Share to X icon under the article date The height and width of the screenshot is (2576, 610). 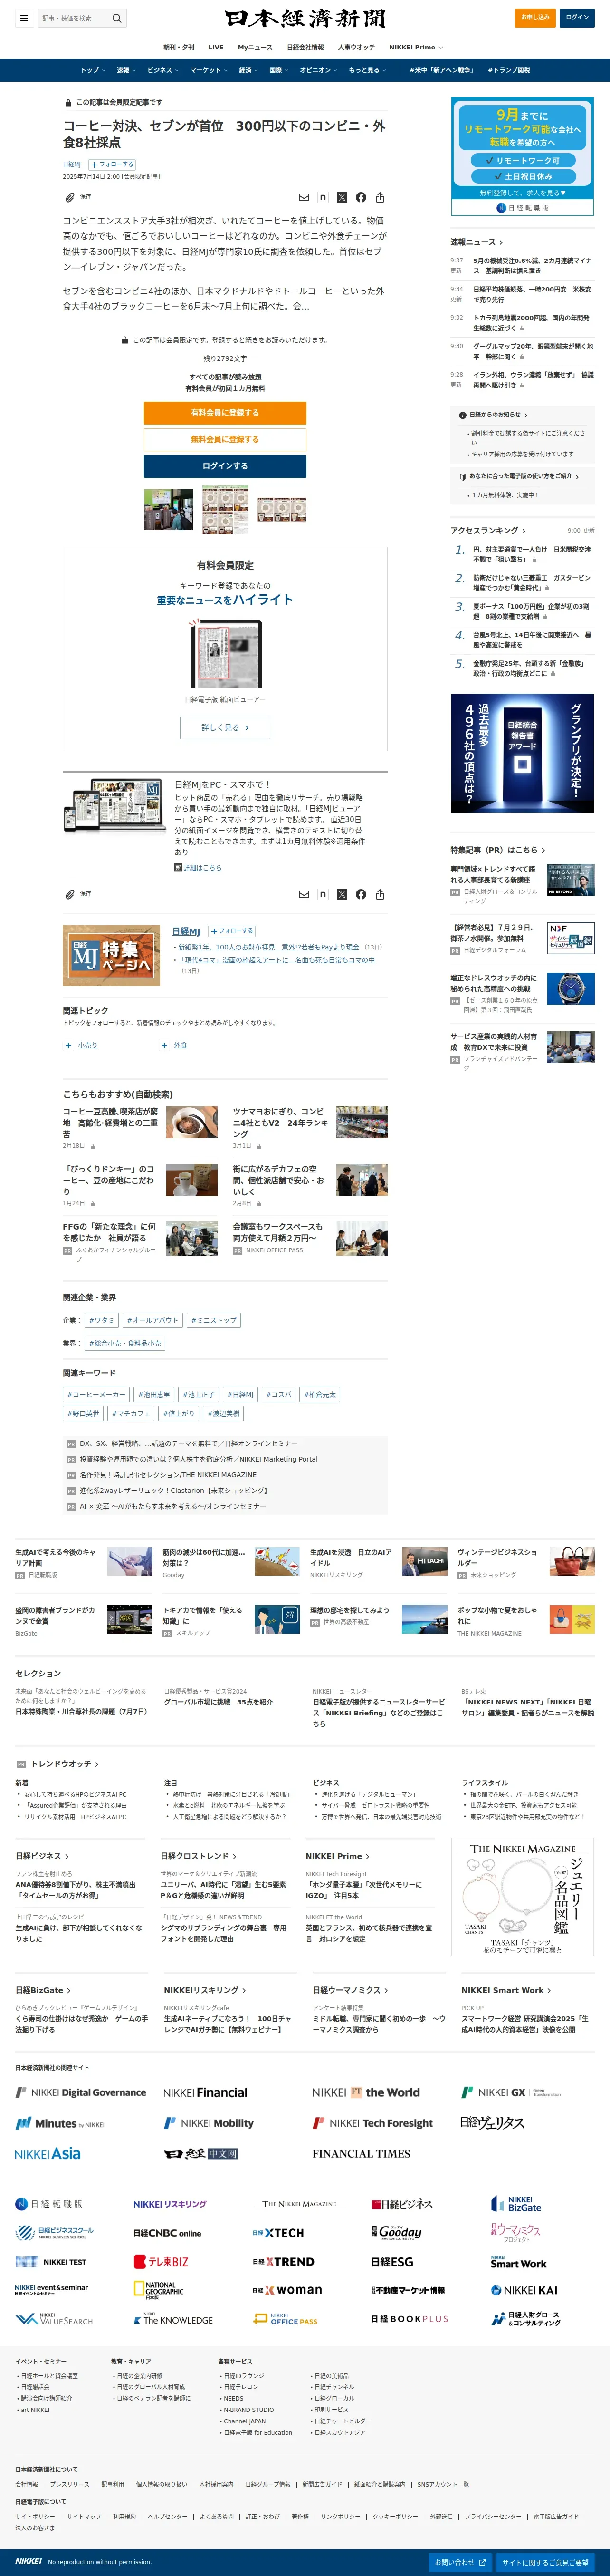342,197
